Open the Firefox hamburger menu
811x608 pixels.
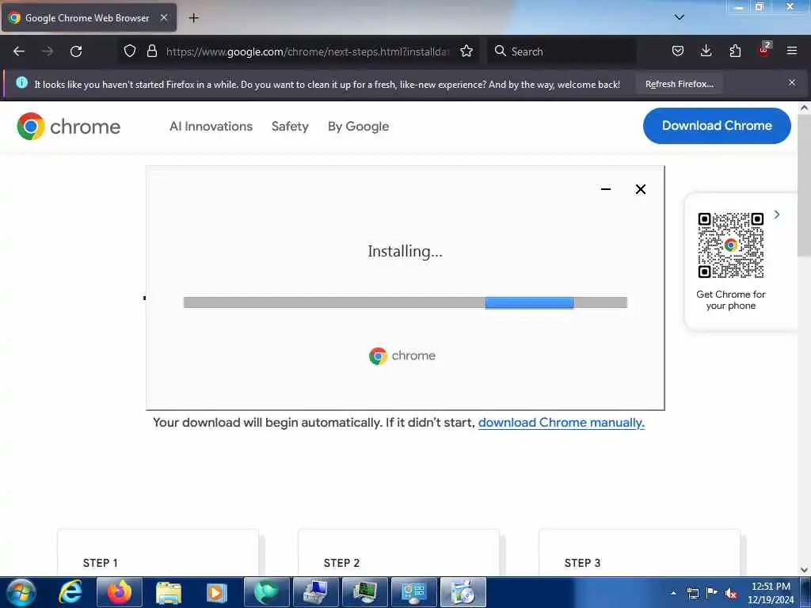[792, 51]
